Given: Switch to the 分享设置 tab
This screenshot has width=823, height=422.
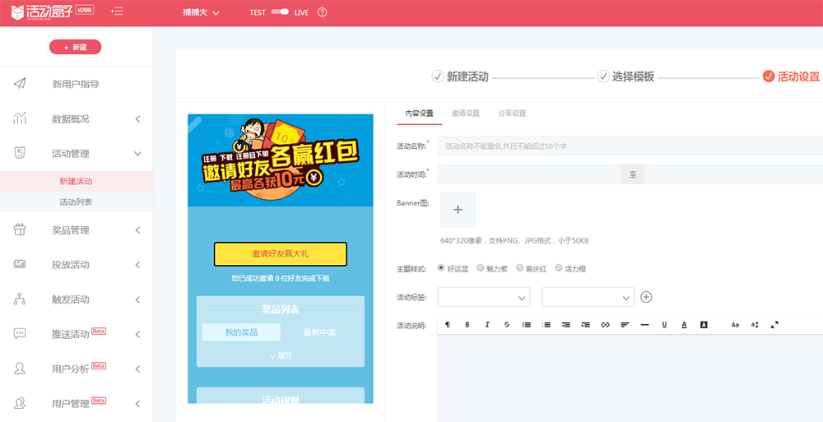Looking at the screenshot, I should pyautogui.click(x=512, y=114).
